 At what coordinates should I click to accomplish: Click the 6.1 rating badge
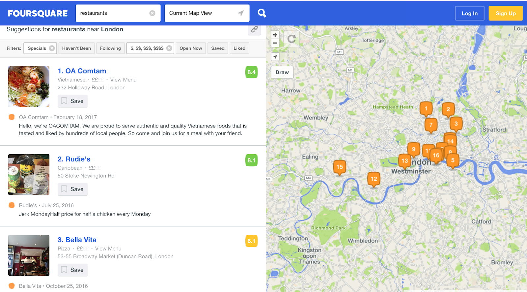(251, 241)
